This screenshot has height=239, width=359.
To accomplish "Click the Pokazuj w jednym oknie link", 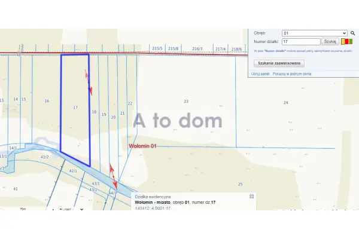I will point(292,74).
